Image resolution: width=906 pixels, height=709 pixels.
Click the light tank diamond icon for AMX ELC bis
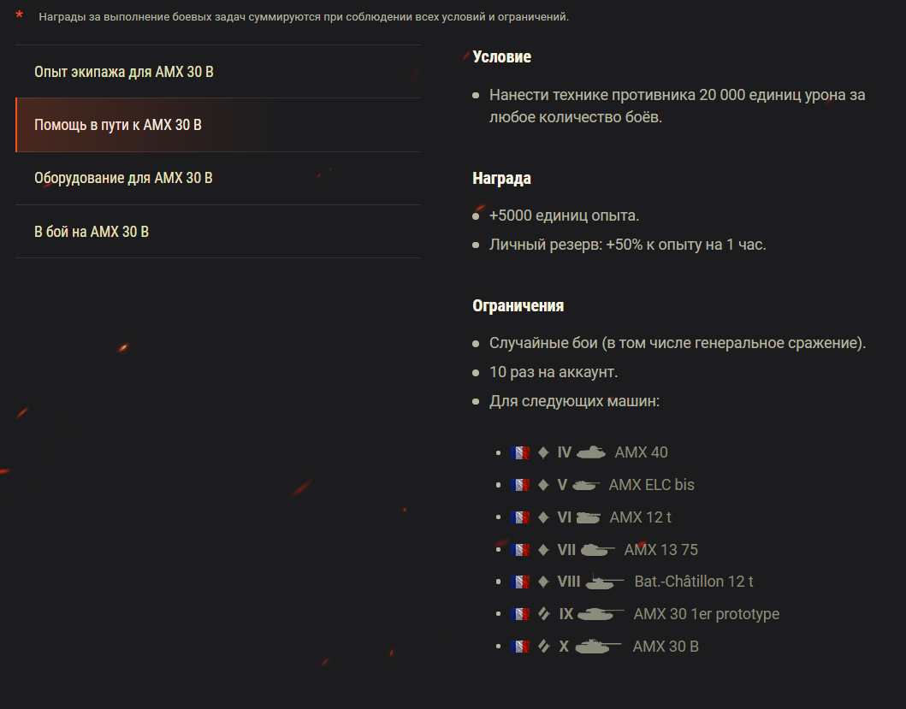543,485
